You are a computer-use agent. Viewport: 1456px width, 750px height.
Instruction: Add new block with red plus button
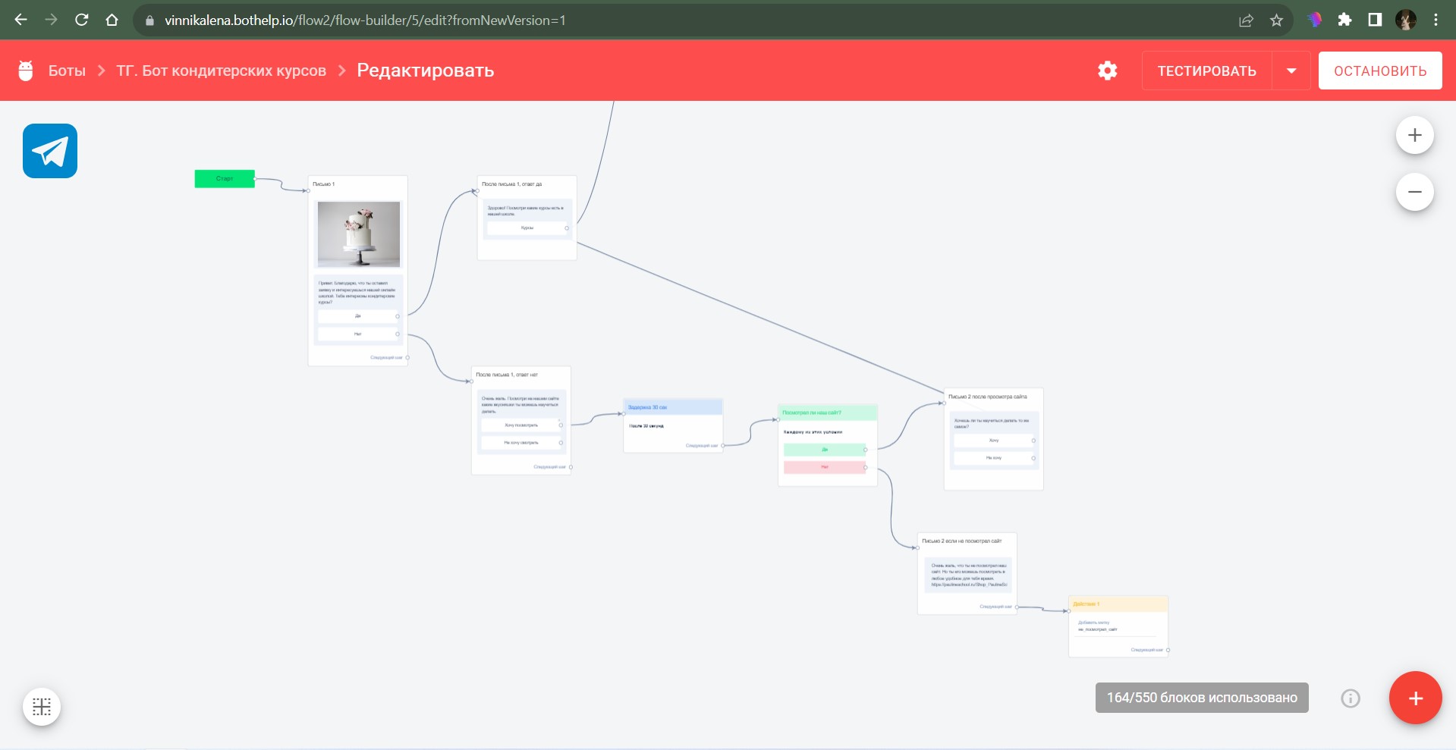tap(1415, 698)
